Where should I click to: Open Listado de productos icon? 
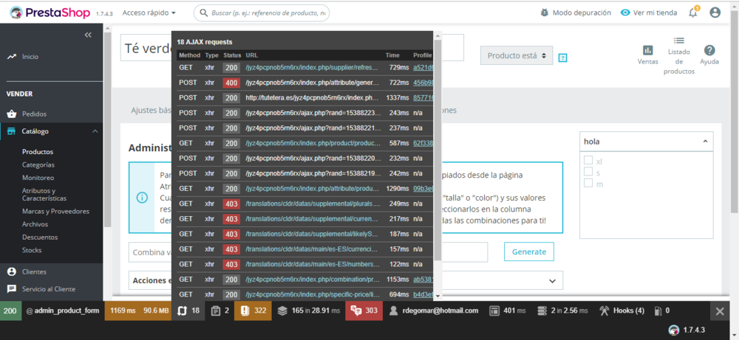point(679,41)
